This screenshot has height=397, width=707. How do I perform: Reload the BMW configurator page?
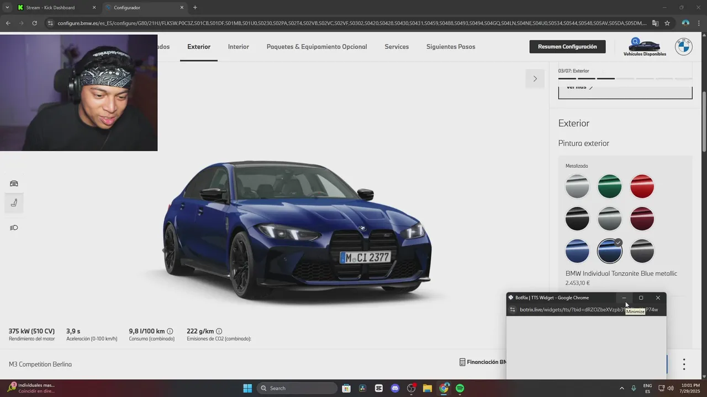(x=34, y=23)
